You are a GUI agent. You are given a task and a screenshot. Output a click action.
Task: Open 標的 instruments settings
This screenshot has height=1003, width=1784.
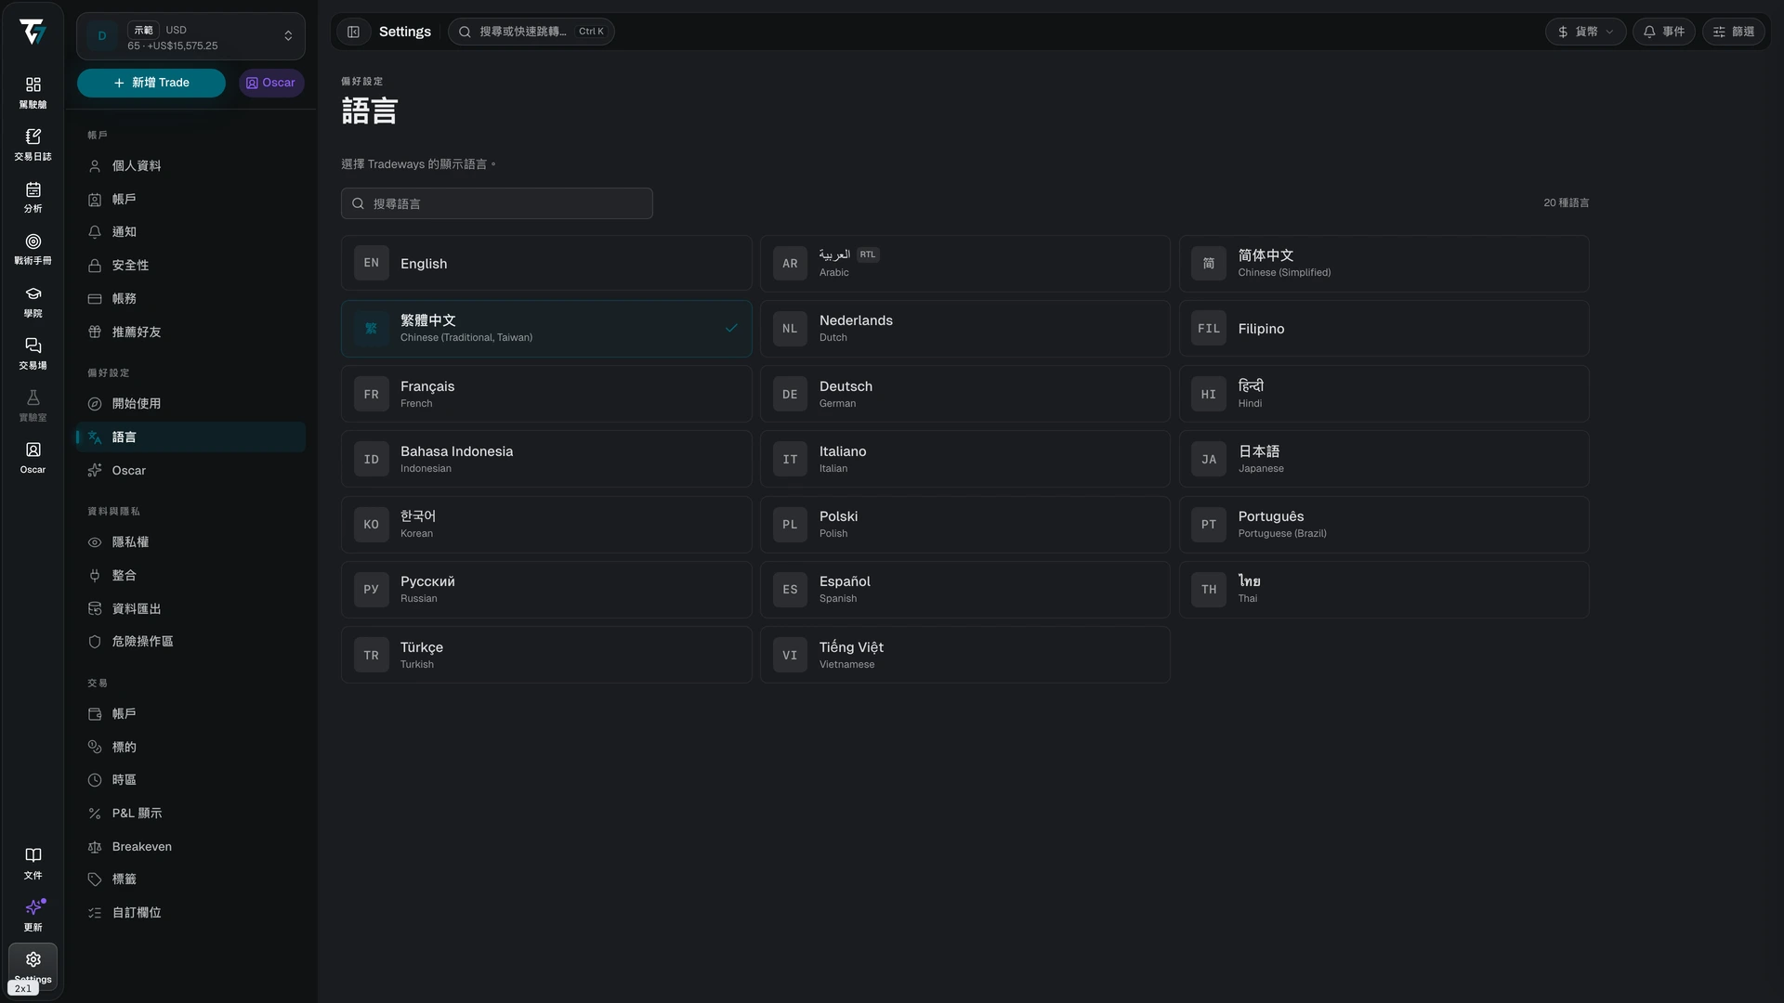click(190, 748)
